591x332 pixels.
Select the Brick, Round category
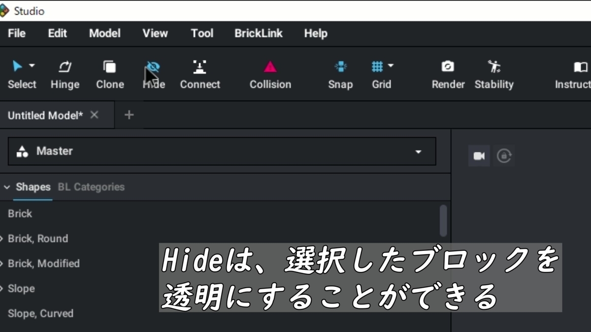(x=38, y=239)
